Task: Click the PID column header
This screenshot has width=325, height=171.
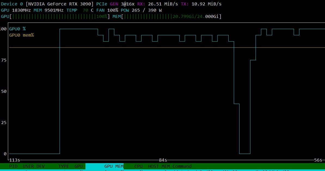Action: point(13,166)
